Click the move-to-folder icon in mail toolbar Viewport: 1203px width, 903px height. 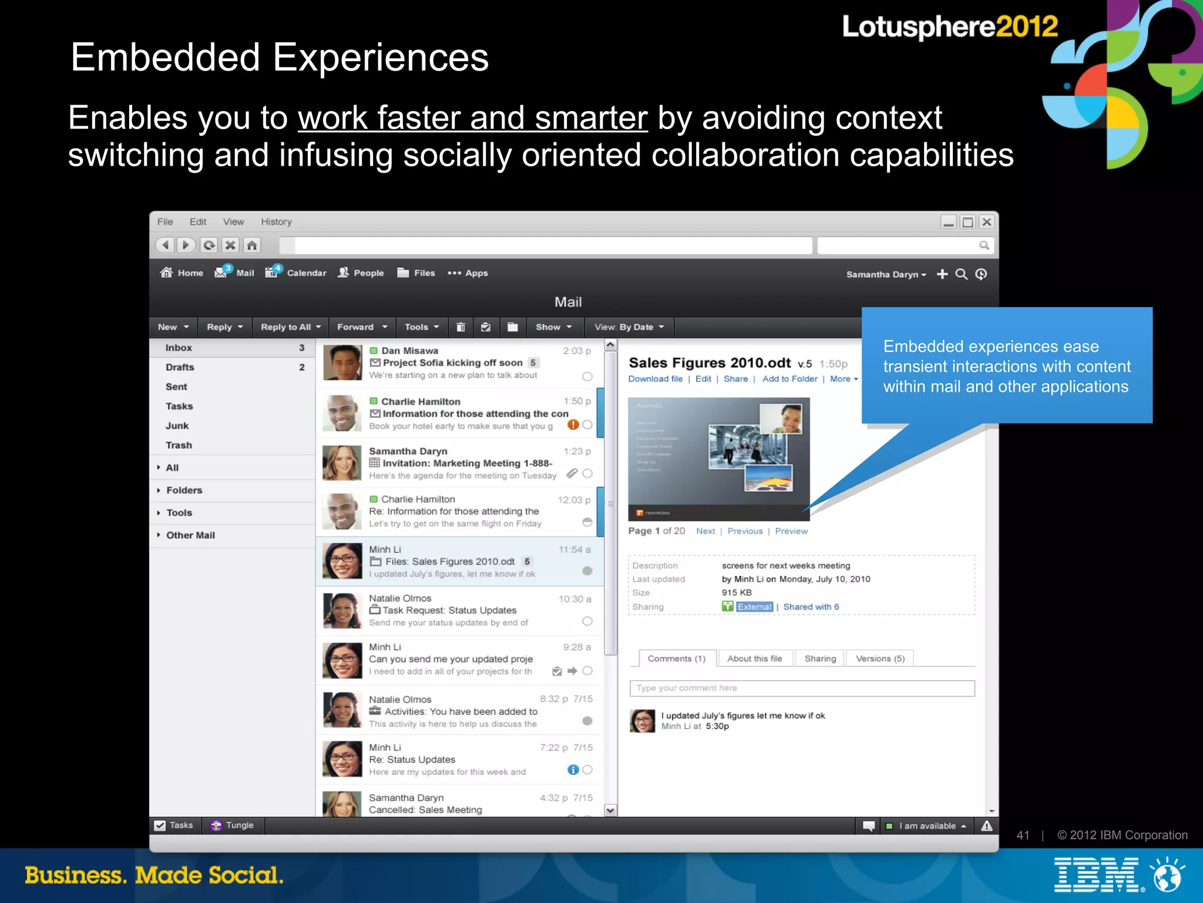(513, 327)
